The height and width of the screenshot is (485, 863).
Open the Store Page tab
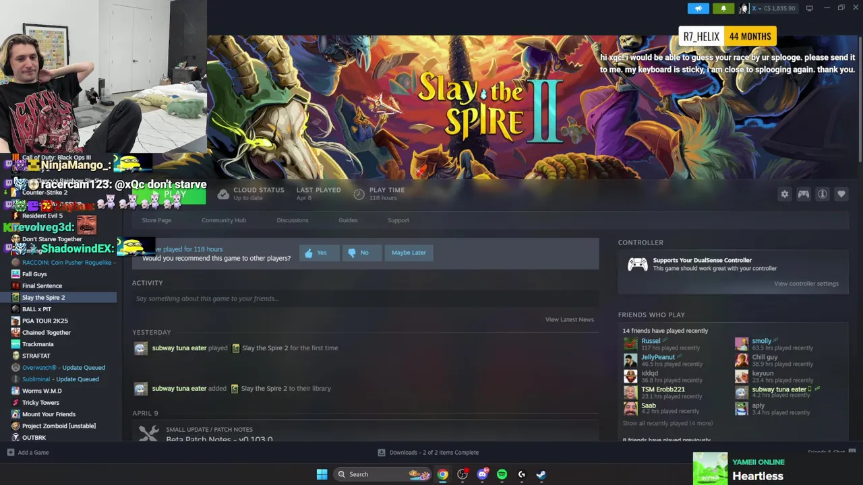[x=156, y=220]
